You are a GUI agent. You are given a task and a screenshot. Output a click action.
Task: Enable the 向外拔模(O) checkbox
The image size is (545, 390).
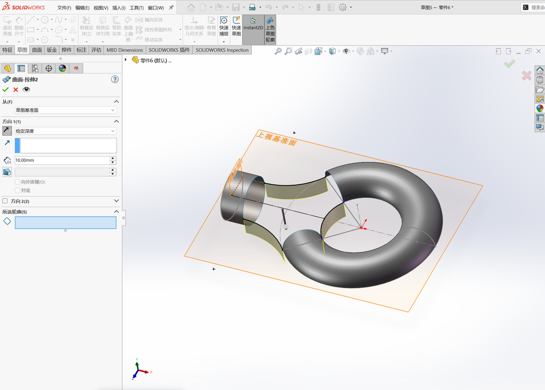[18, 182]
